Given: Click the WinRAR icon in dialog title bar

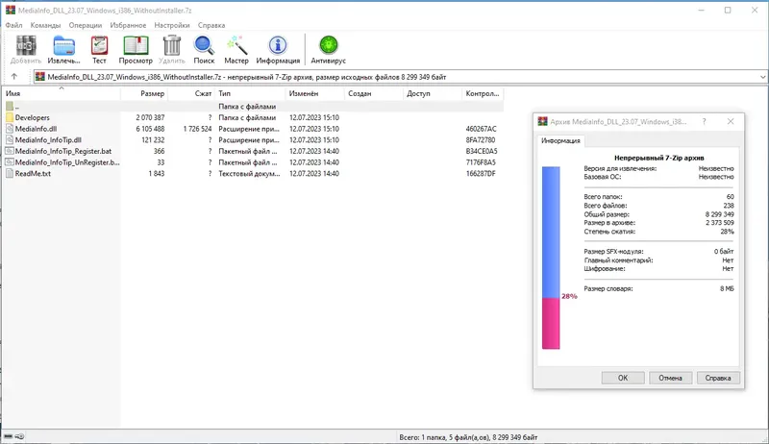Looking at the screenshot, I should pyautogui.click(x=542, y=121).
